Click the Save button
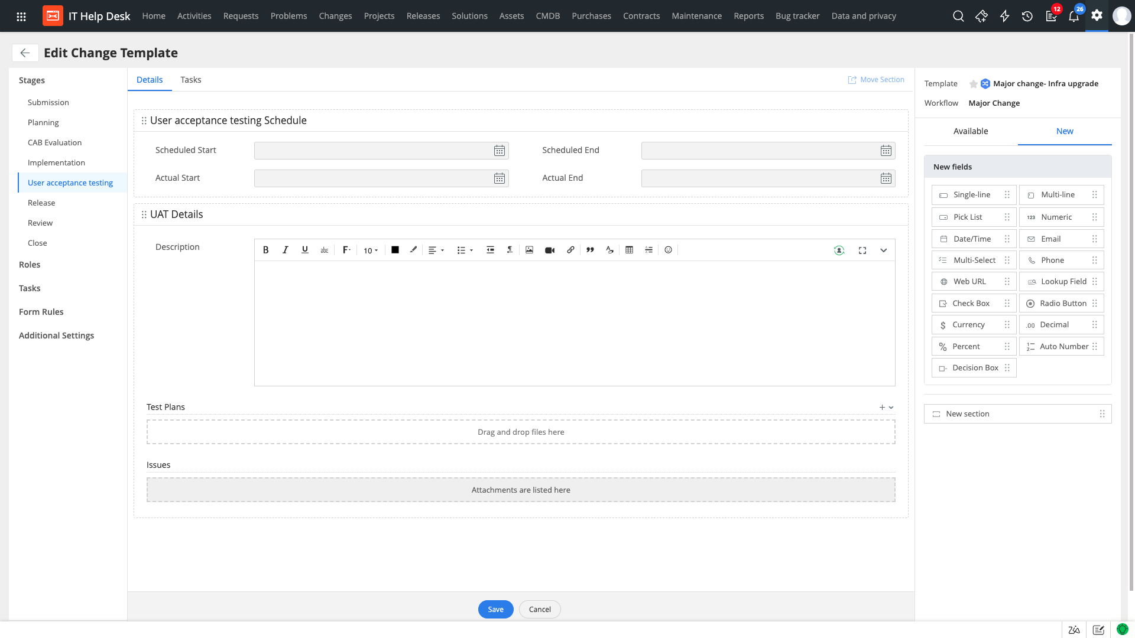The width and height of the screenshot is (1135, 638). (x=495, y=609)
